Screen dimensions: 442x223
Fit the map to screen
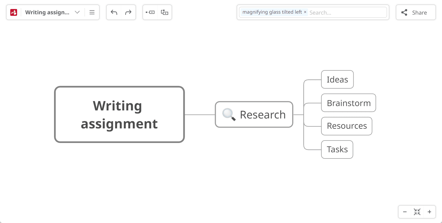pyautogui.click(x=417, y=212)
